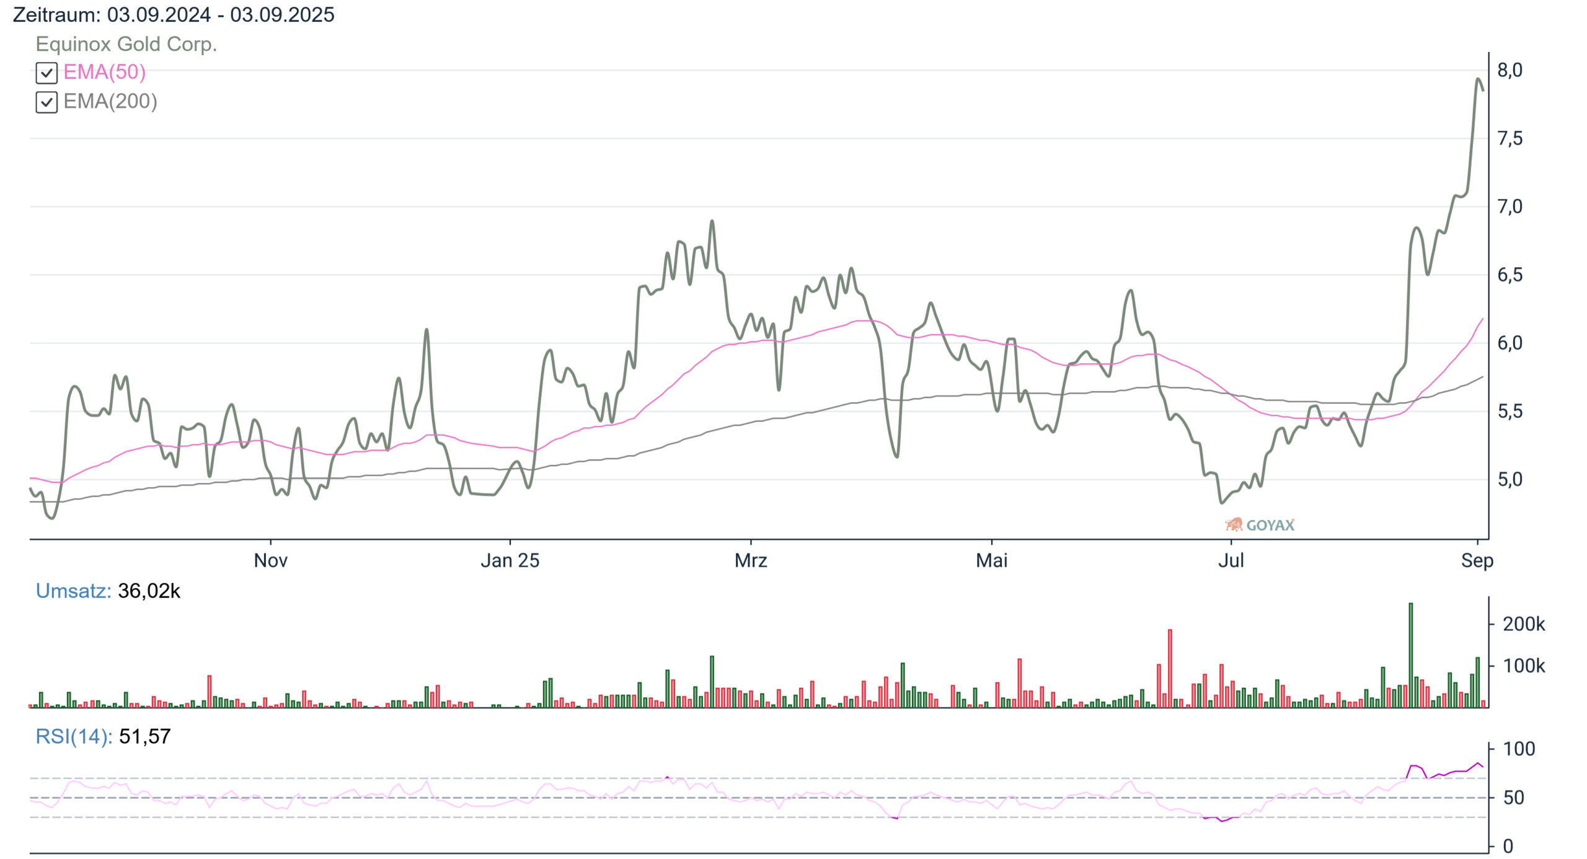Click the Equinox Gold Corp. title
1587x859 pixels.
coord(126,44)
